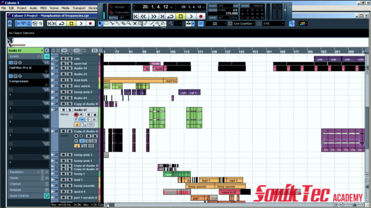Select the Draw pencil tool
The width and height of the screenshot is (371, 208).
146,24
